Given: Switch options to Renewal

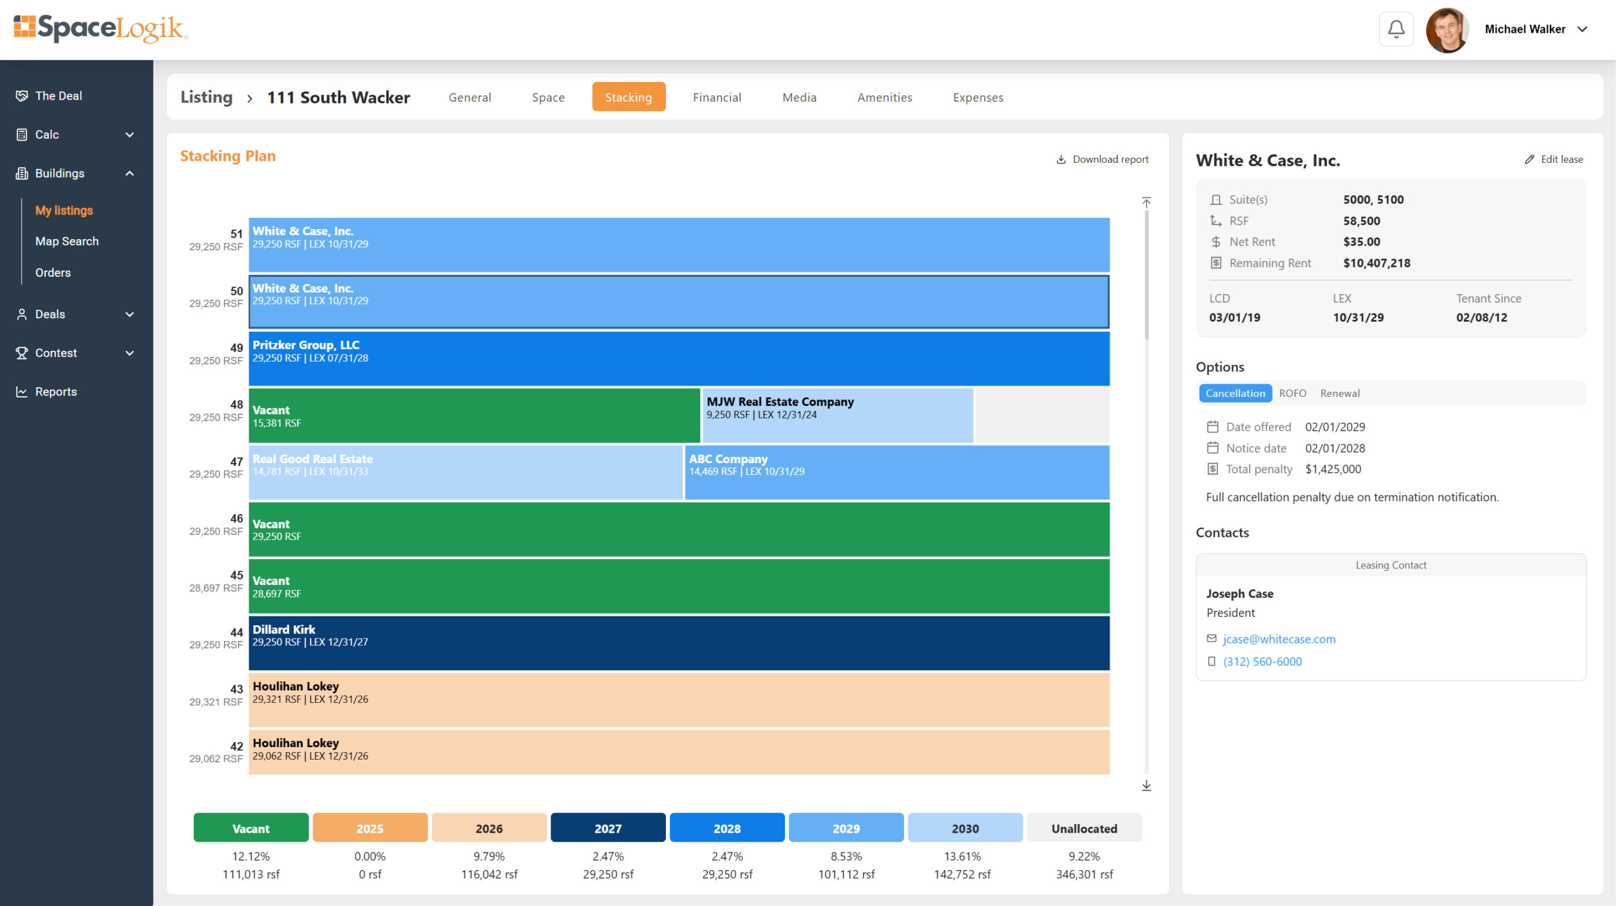Looking at the screenshot, I should pyautogui.click(x=1340, y=393).
